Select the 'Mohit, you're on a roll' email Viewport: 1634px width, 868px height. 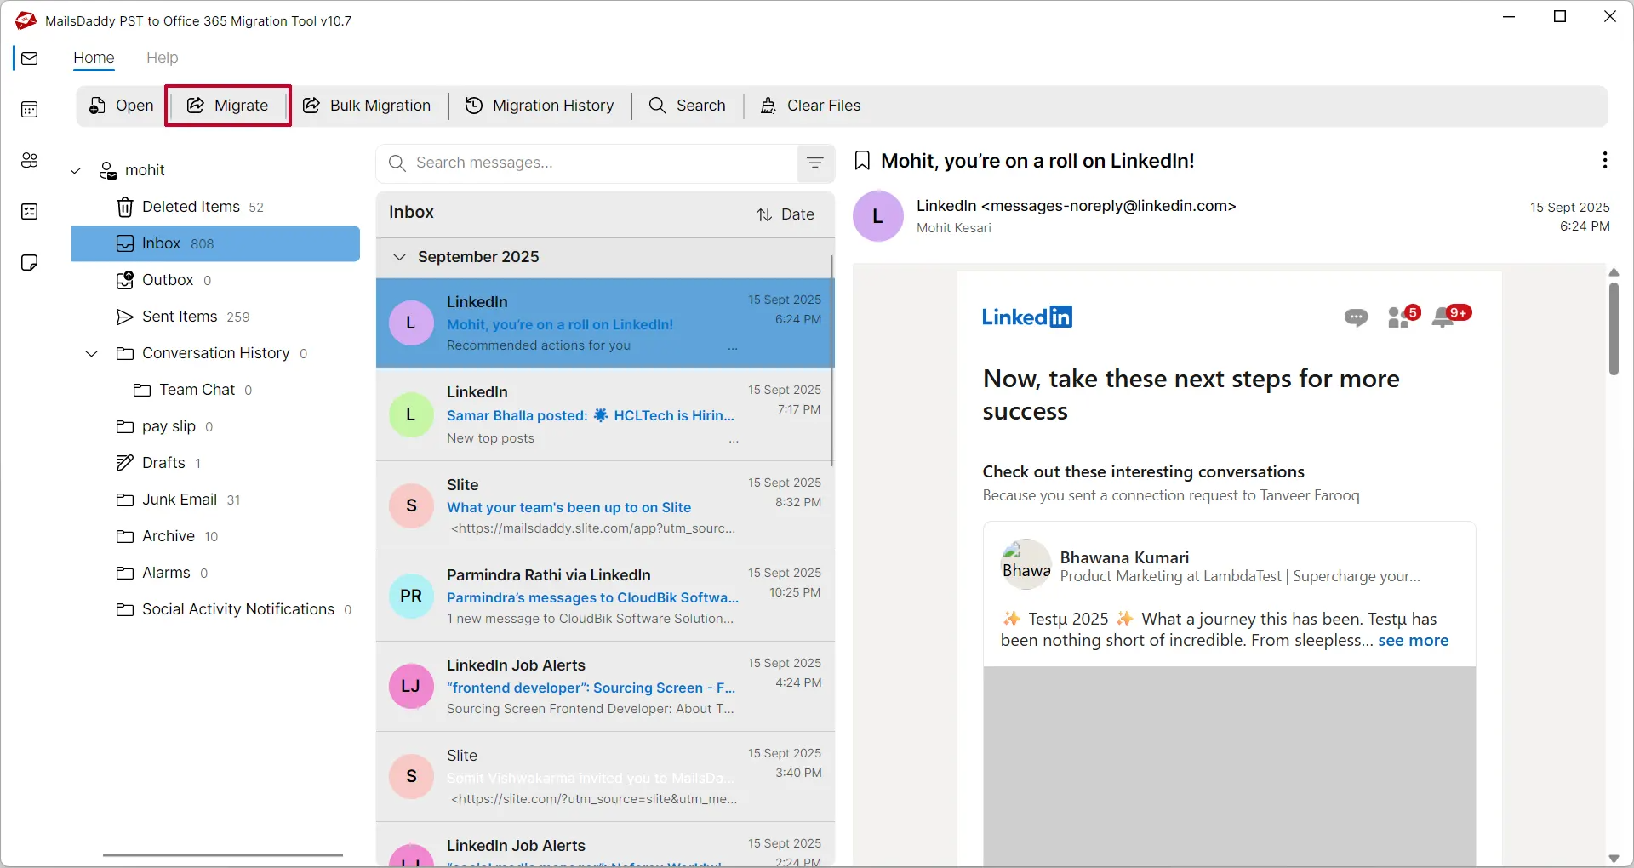(604, 323)
